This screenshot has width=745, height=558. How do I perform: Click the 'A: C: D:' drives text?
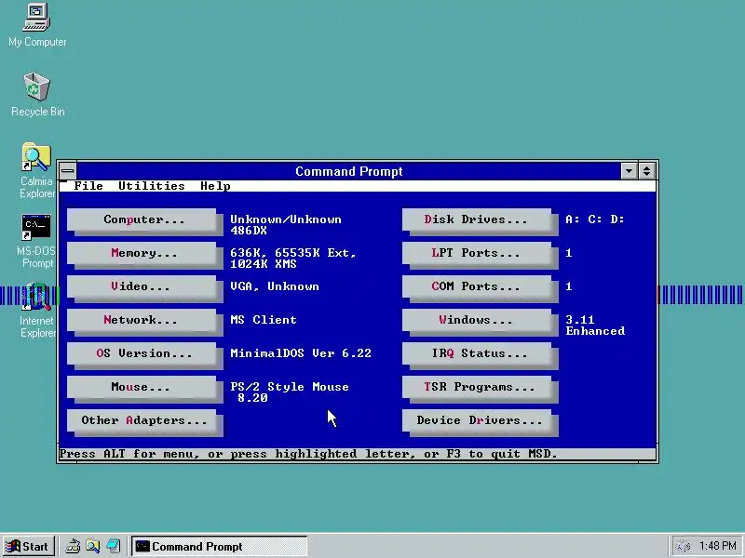[x=595, y=219]
